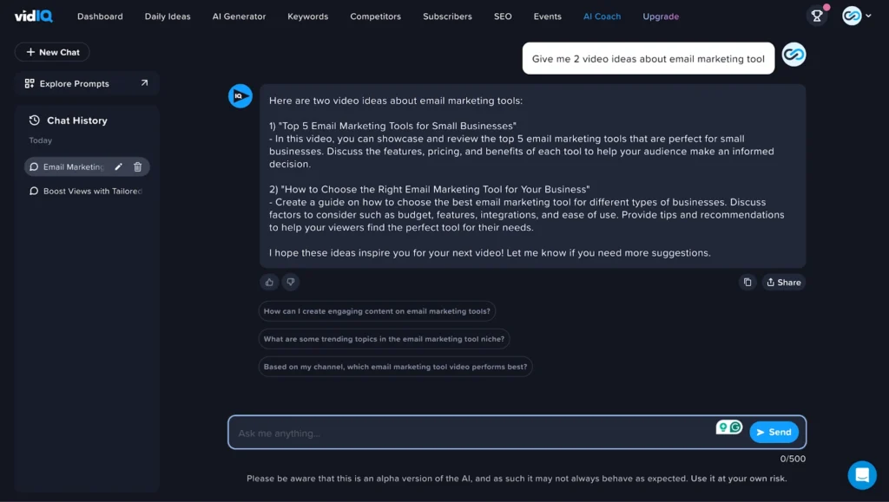The image size is (889, 502).
Task: Click the thumbs up icon
Action: pos(269,282)
